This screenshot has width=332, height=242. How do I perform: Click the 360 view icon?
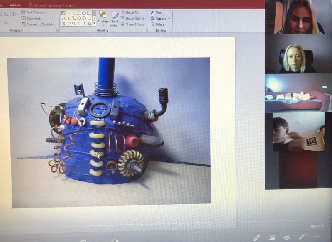point(287,237)
